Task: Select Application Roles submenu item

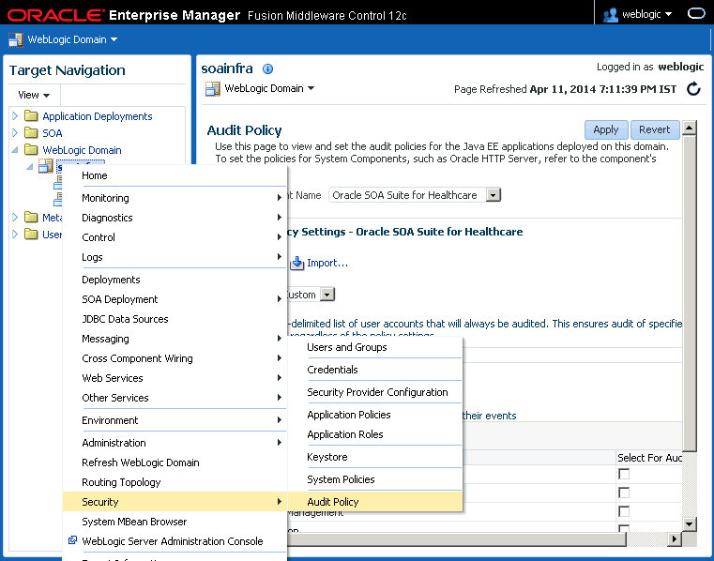Action: 375,434
